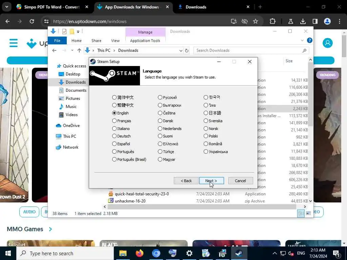
Task: Click the New Folder quick access icon
Action: pyautogui.click(x=72, y=31)
